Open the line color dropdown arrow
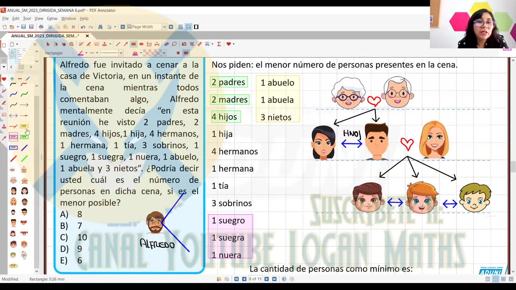The height and width of the screenshot is (290, 516). [x=86, y=53]
